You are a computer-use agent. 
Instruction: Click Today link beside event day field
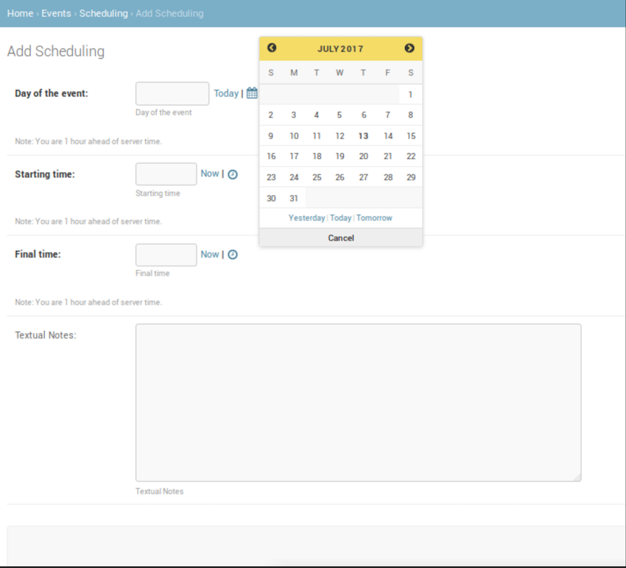pyautogui.click(x=226, y=93)
